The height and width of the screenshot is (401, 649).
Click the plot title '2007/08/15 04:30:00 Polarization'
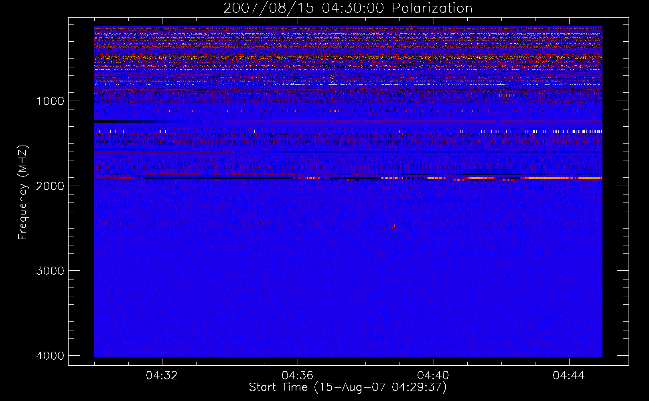(348, 8)
